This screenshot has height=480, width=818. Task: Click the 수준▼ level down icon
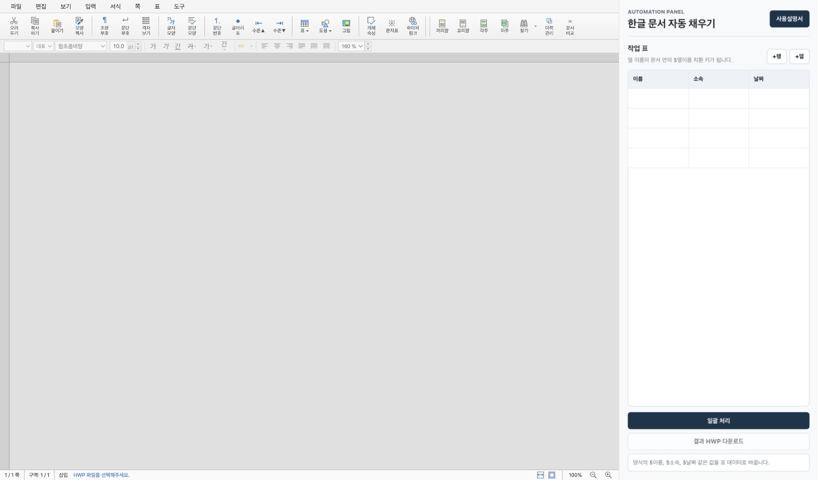(280, 26)
